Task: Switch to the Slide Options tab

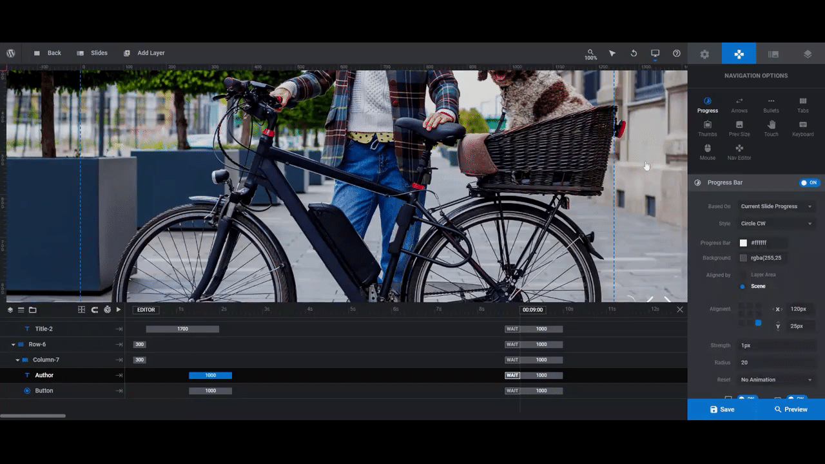Action: click(773, 54)
